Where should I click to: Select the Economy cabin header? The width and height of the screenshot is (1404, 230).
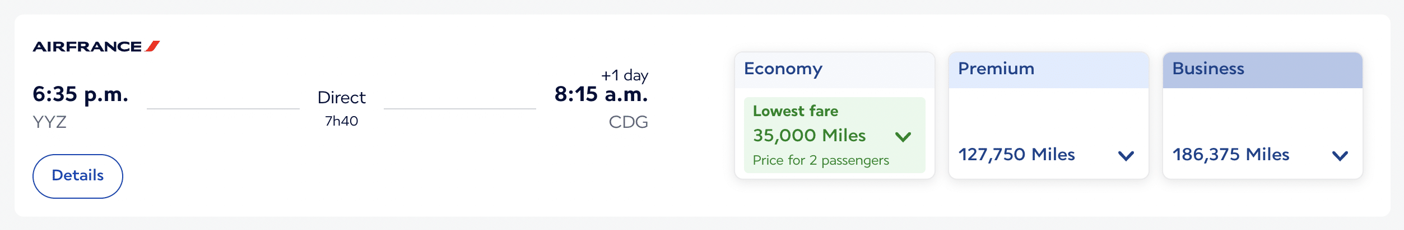[783, 69]
